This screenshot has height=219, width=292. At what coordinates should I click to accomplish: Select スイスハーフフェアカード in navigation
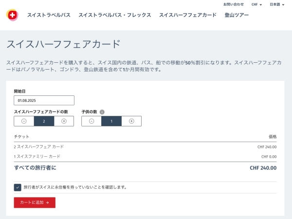coord(188,15)
